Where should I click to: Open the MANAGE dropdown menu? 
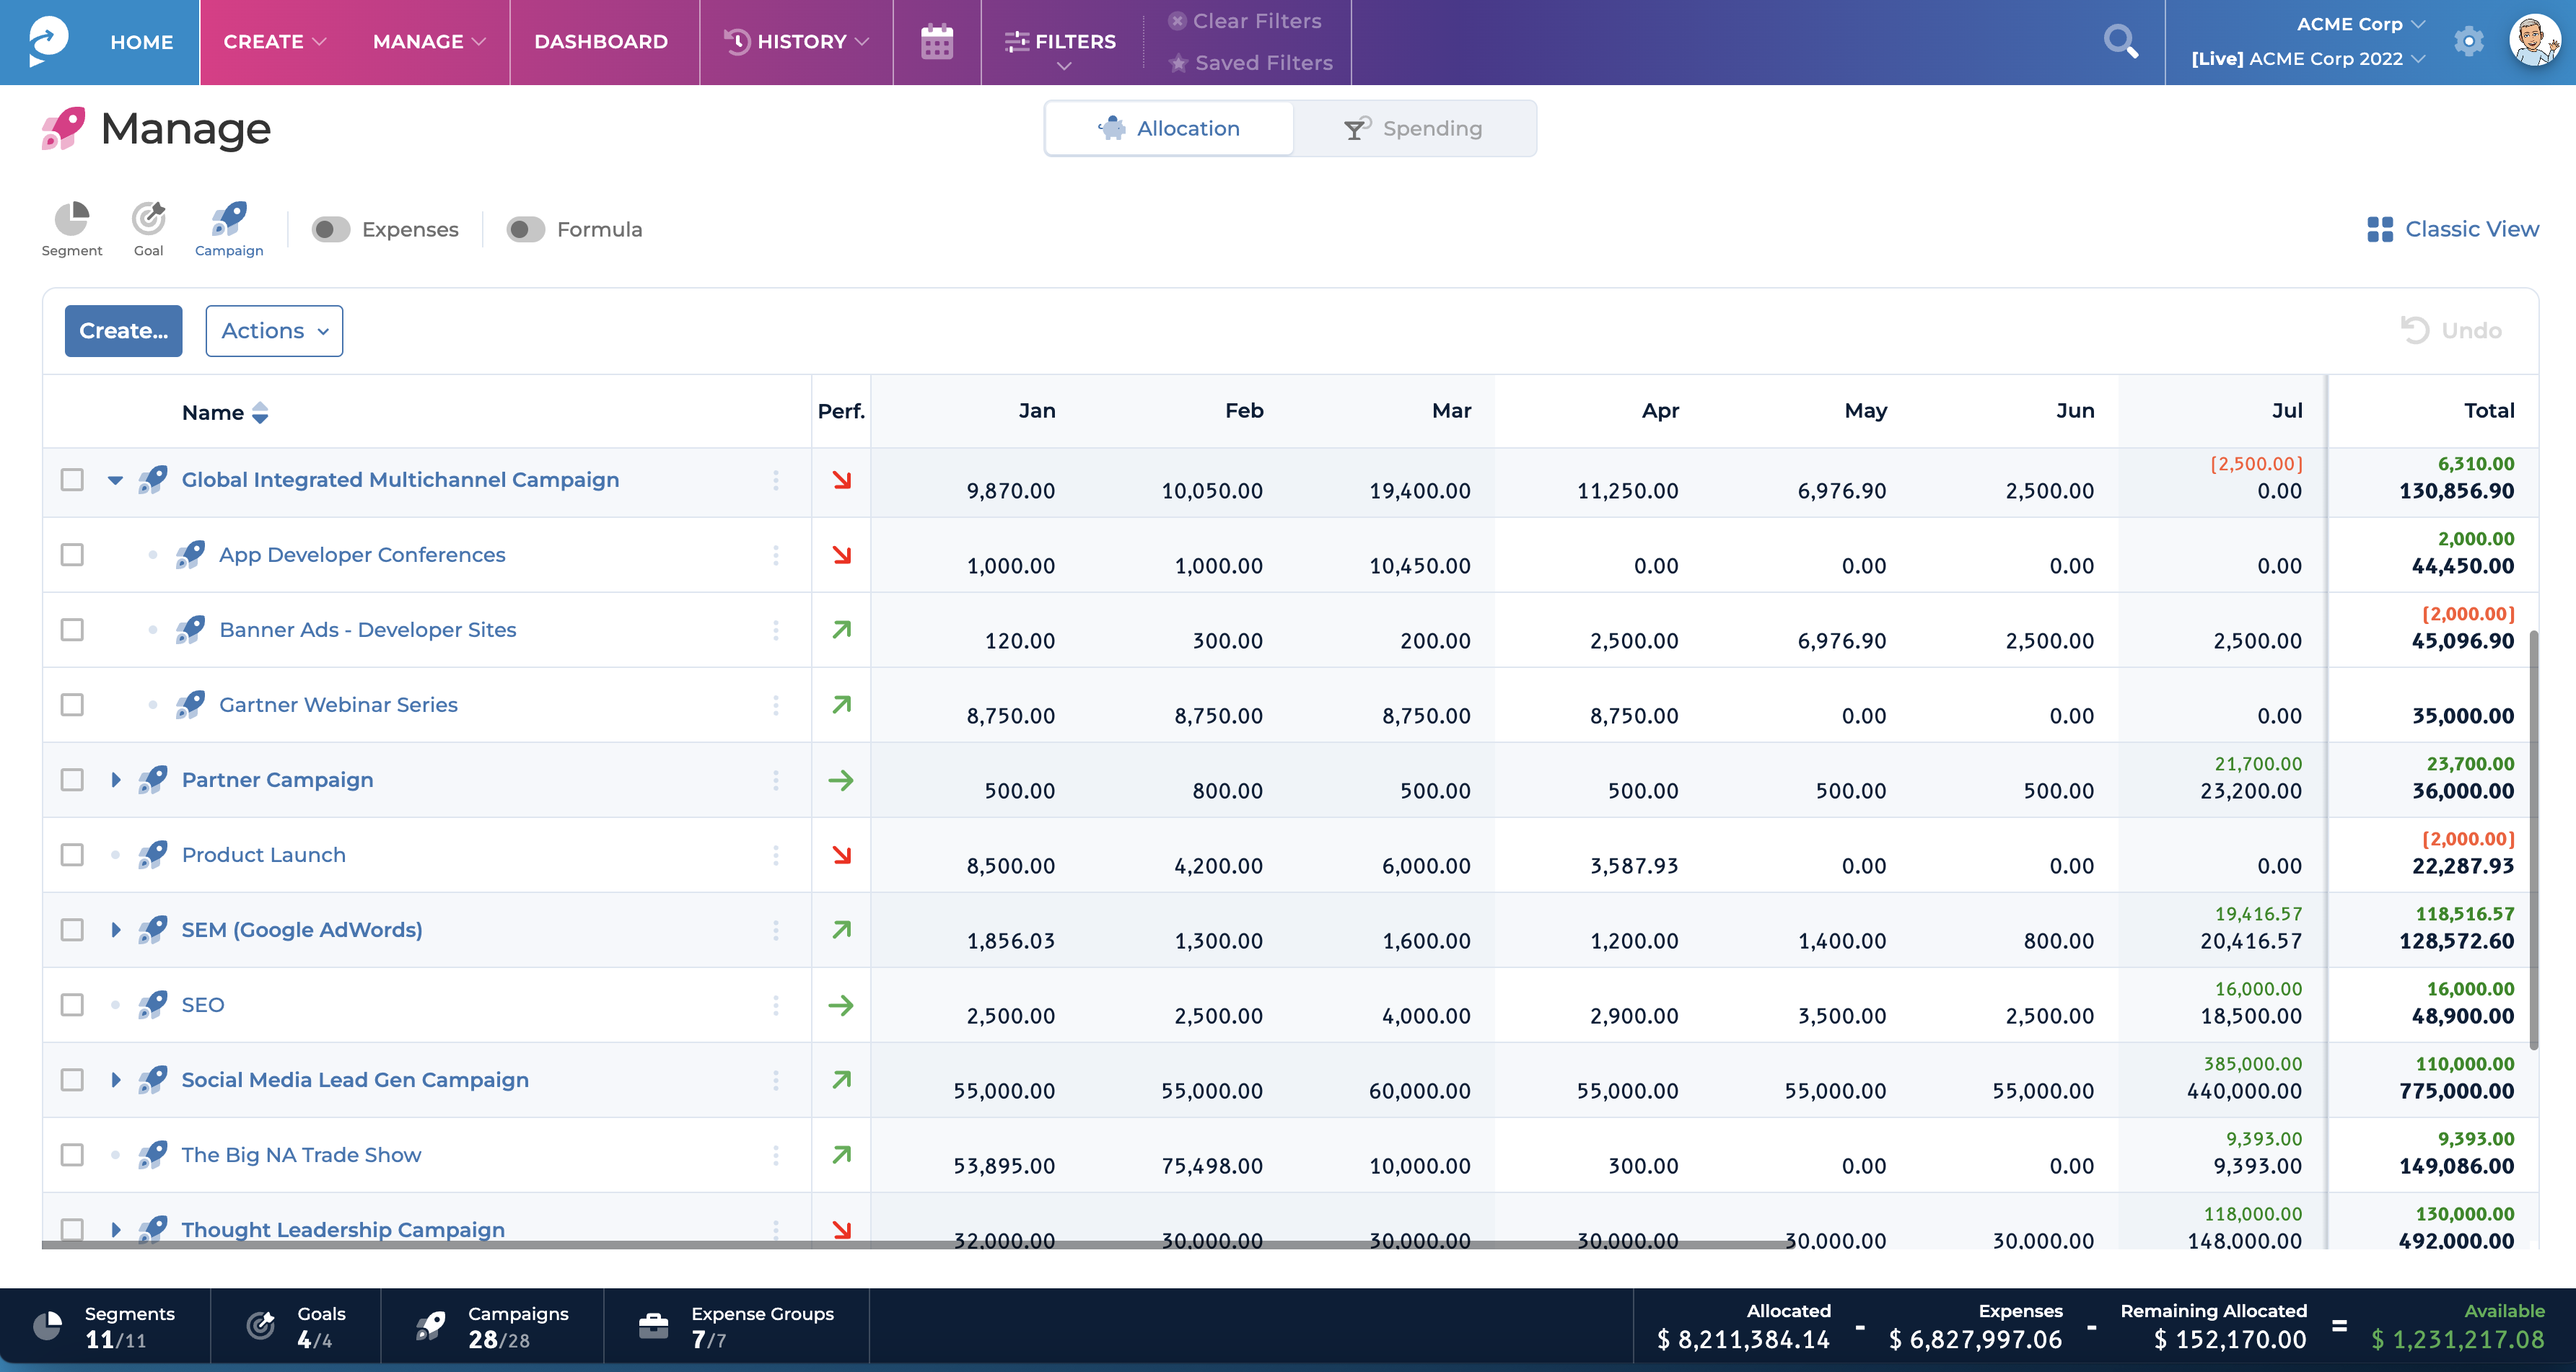point(429,42)
